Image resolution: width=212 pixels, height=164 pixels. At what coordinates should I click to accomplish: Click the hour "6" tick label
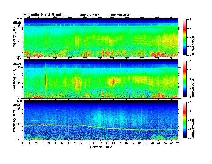click(62, 143)
